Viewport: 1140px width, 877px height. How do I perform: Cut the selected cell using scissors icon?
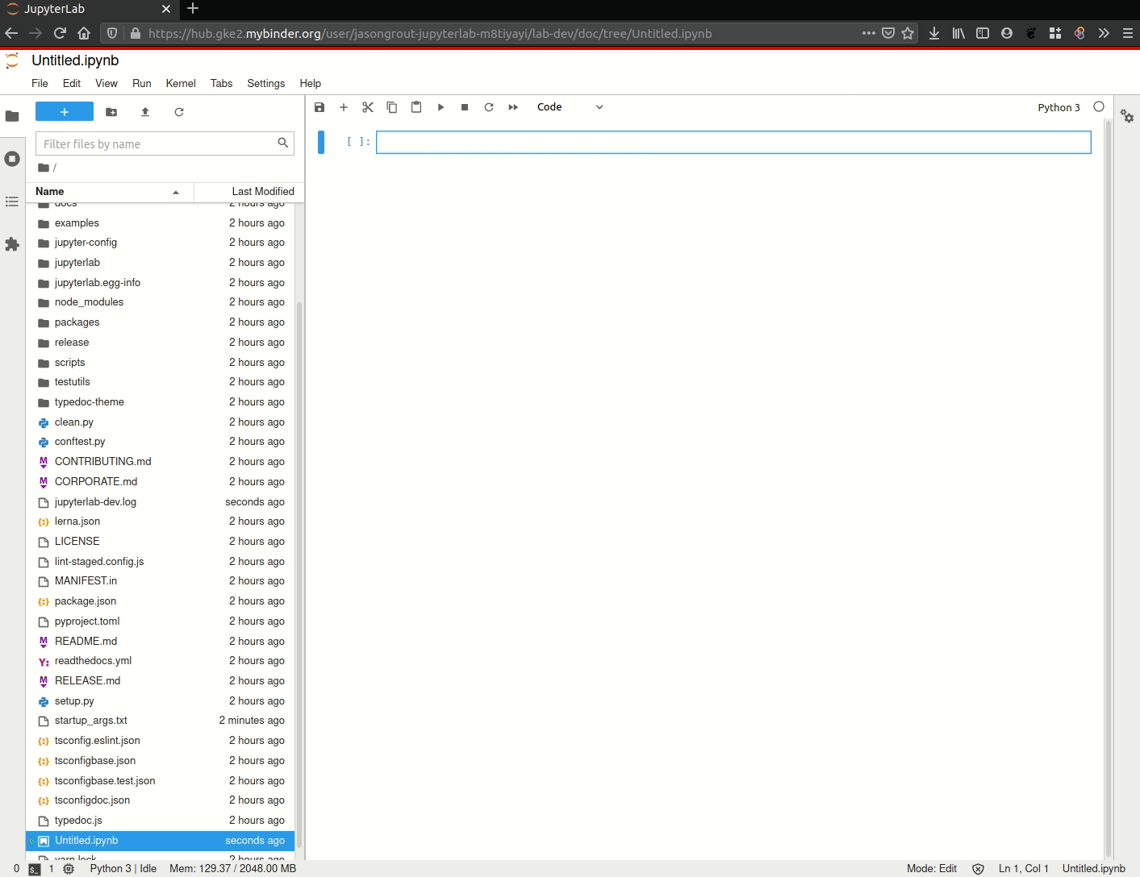[368, 106]
